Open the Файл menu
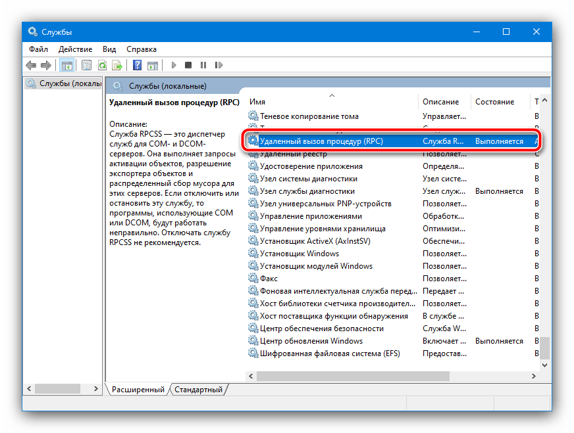Screen dimensions: 574x433 click(x=38, y=49)
